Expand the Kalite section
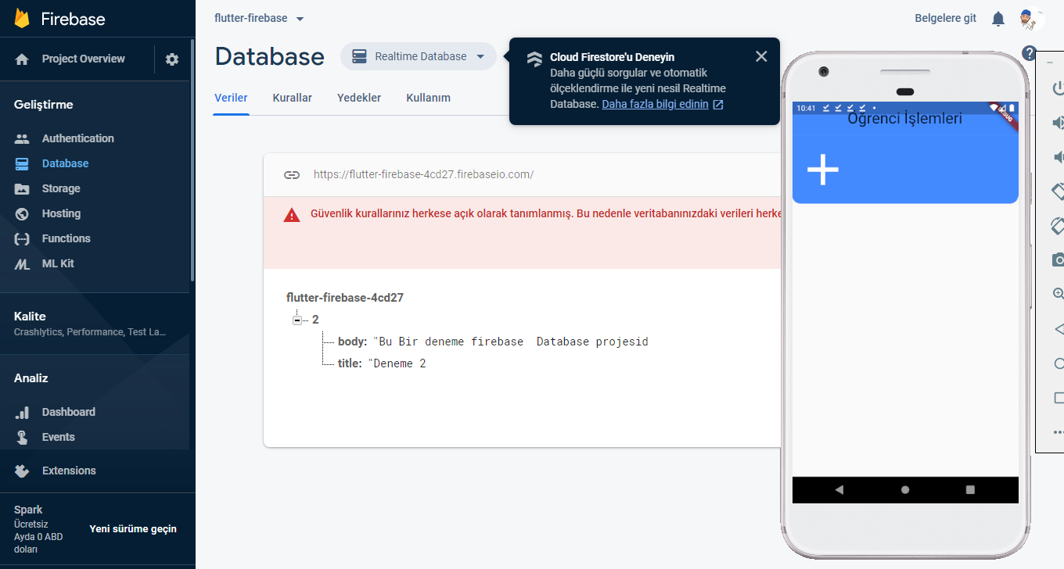Viewport: 1064px width, 569px height. pos(94,324)
